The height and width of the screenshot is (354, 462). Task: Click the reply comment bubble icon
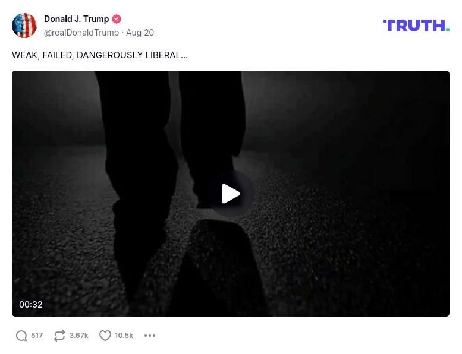[x=21, y=336]
